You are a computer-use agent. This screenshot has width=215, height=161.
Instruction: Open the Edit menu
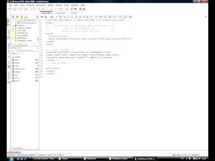(x=16, y=5)
